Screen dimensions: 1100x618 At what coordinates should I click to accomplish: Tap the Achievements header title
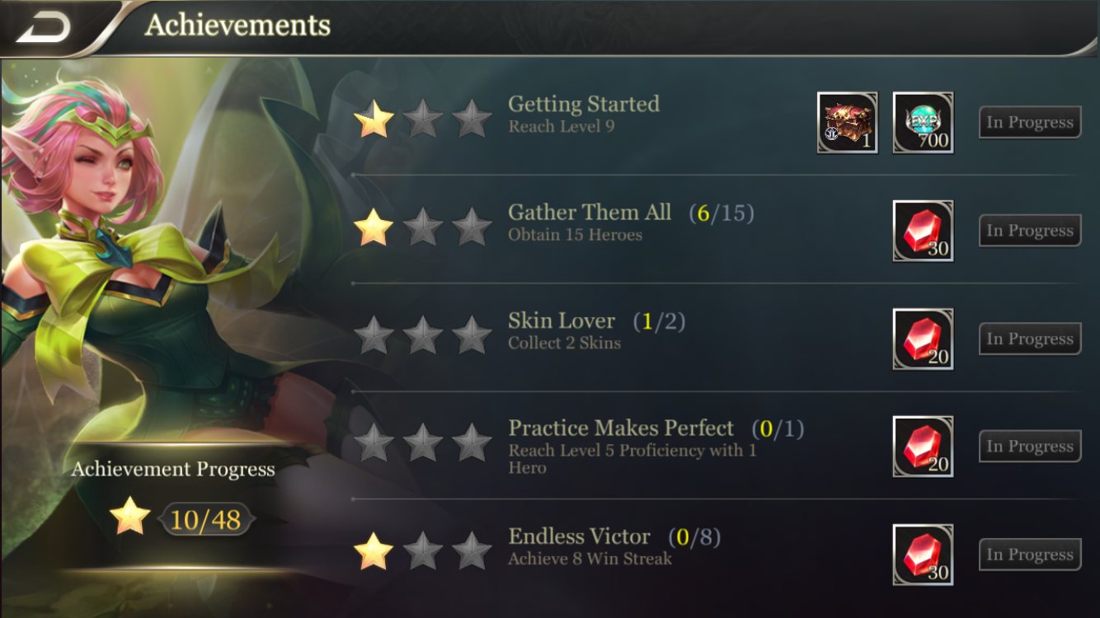tap(237, 26)
